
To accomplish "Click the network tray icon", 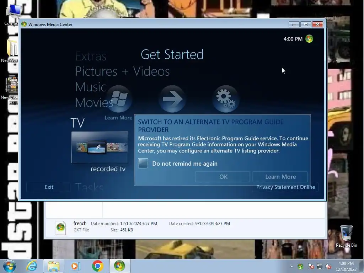I will pyautogui.click(x=320, y=266).
